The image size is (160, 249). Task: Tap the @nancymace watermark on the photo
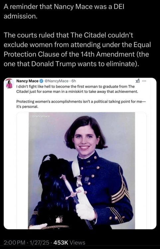point(41,117)
